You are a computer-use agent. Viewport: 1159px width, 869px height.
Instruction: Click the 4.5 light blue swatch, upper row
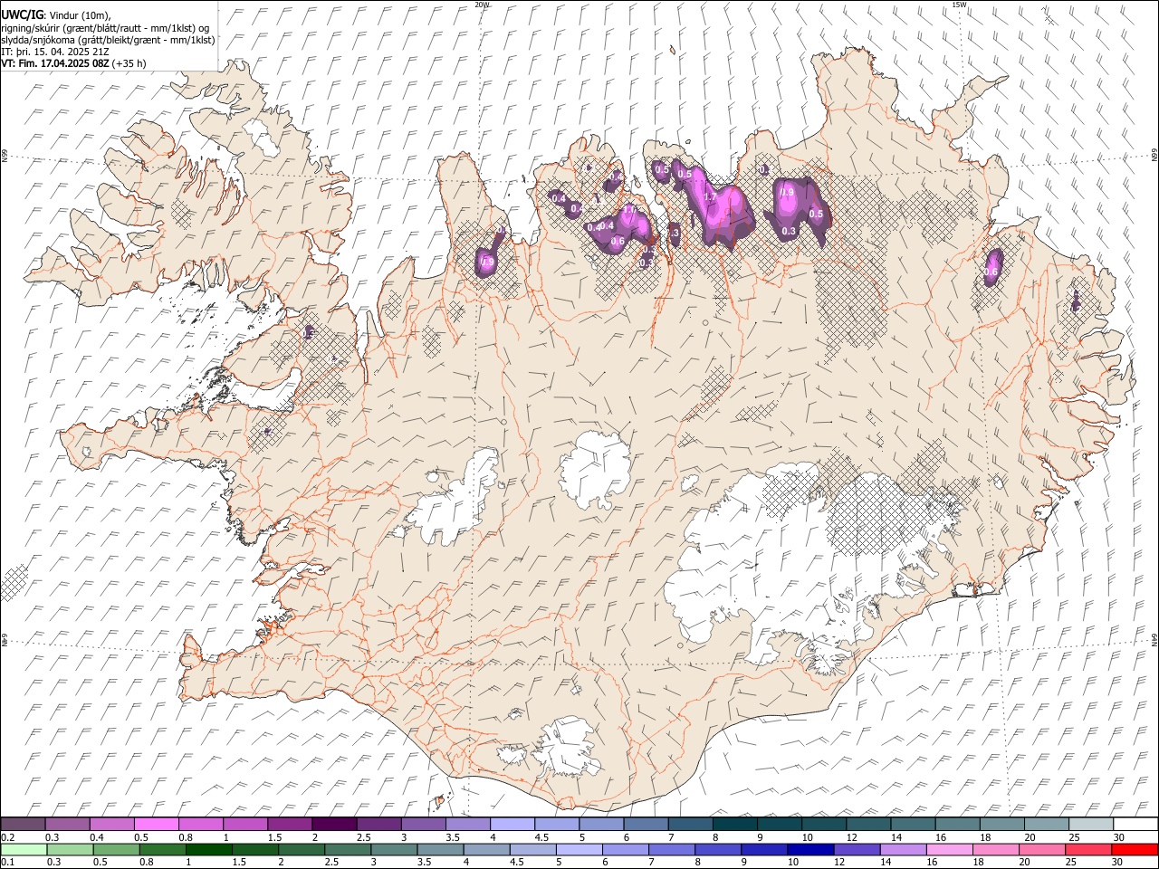tap(556, 824)
